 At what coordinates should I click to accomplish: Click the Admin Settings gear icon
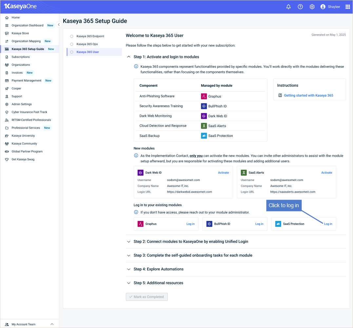(7, 104)
